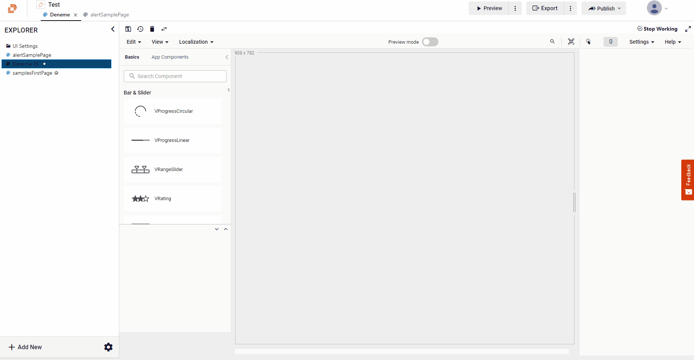
Task: Collapse the Explorer panel
Action: (113, 29)
